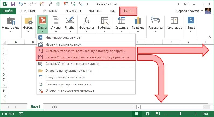Select column A header
The height and width of the screenshot is (117, 214).
(x=16, y=42)
